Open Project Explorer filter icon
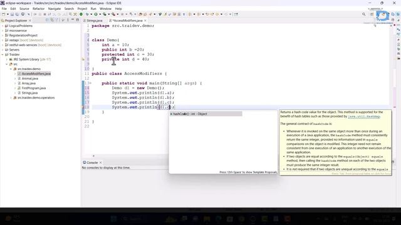Viewport: 401px width, 225px height. [x=57, y=20]
